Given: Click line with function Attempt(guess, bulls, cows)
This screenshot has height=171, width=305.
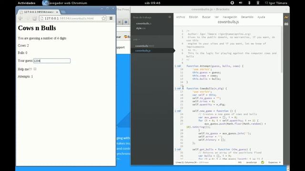Looking at the screenshot, I should click(215, 66).
